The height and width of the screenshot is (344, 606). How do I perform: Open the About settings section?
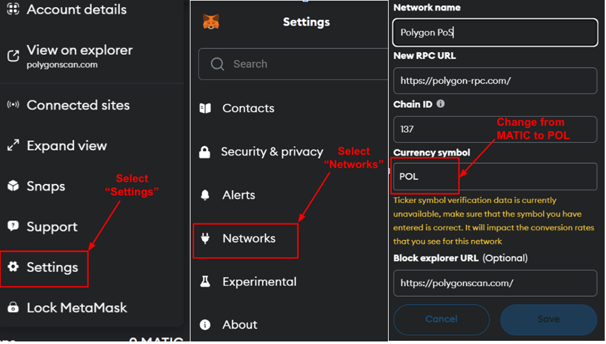point(240,325)
